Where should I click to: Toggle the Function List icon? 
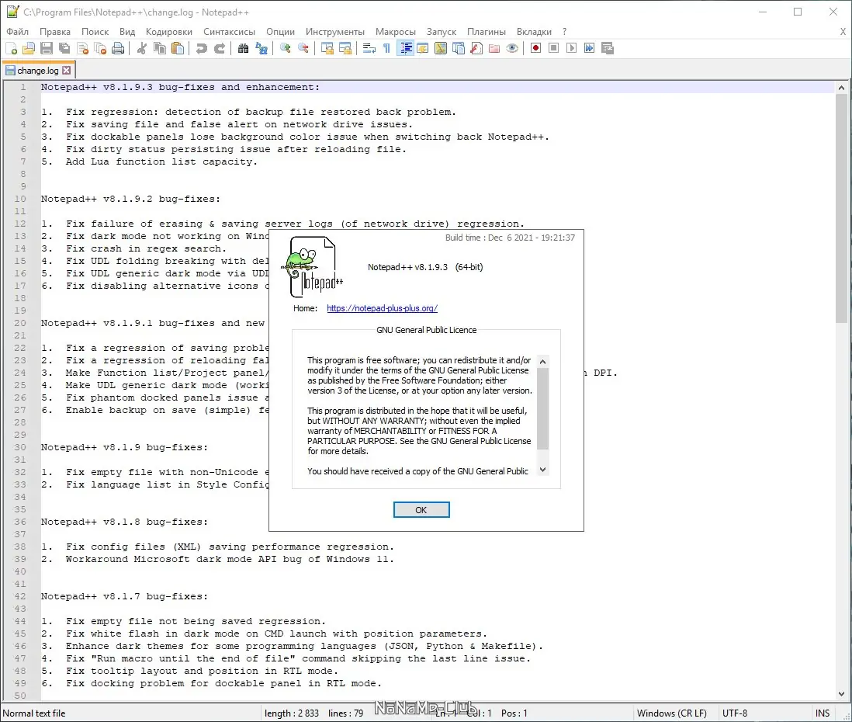[x=476, y=48]
